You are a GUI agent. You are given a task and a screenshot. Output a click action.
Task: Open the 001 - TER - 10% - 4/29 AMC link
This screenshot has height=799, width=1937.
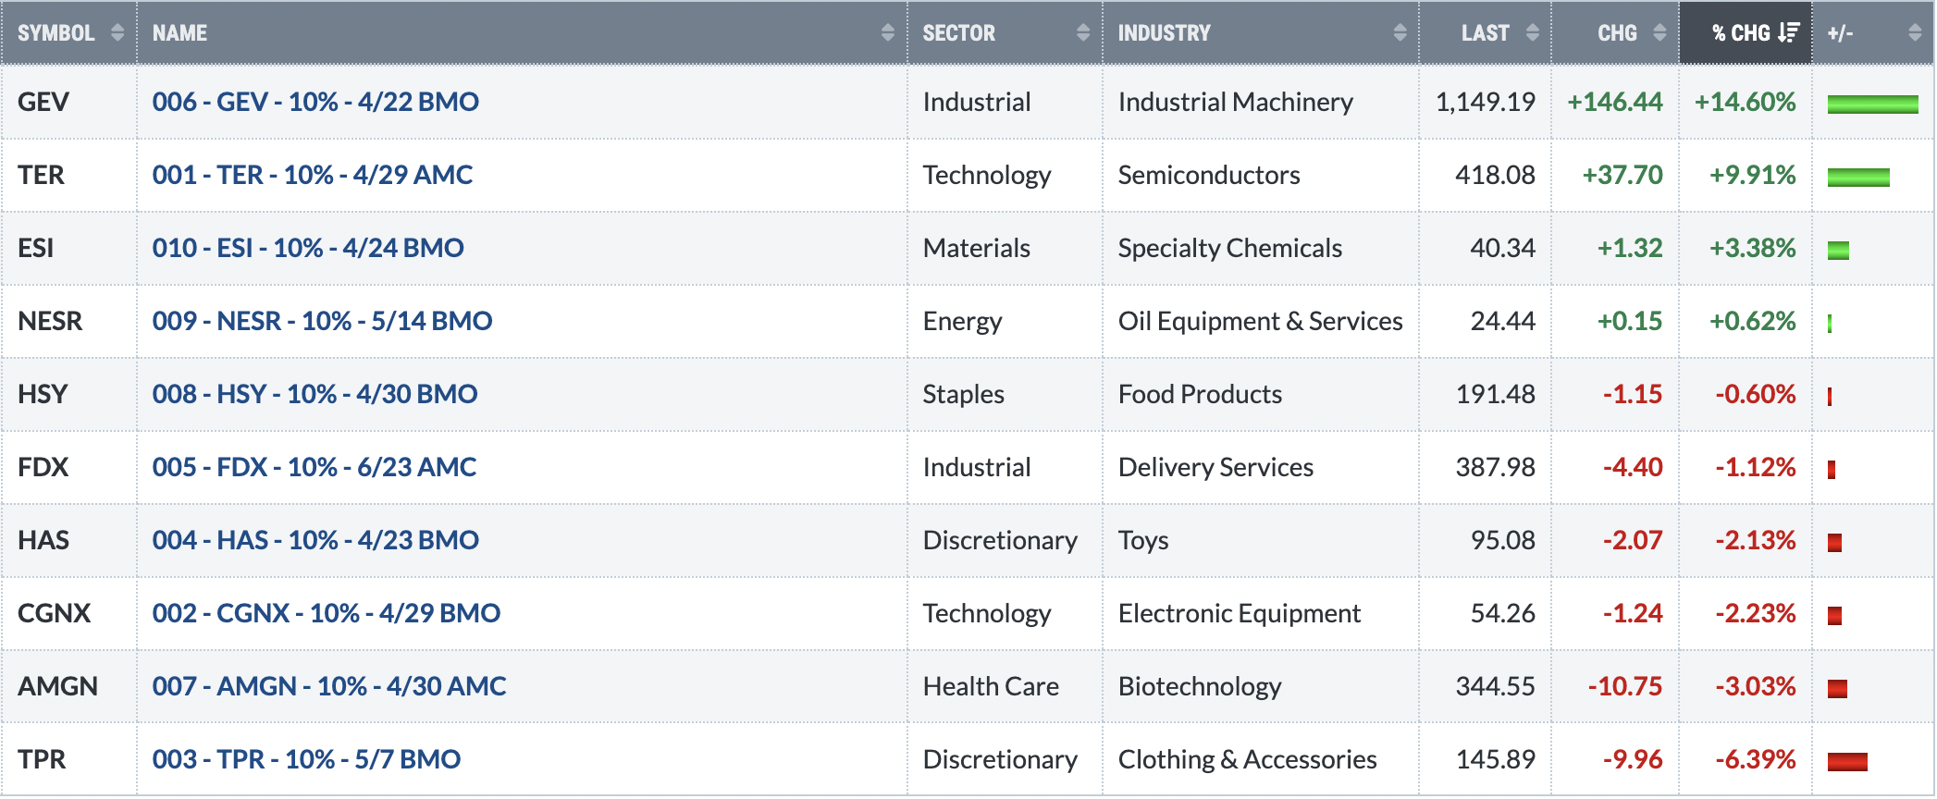313,175
